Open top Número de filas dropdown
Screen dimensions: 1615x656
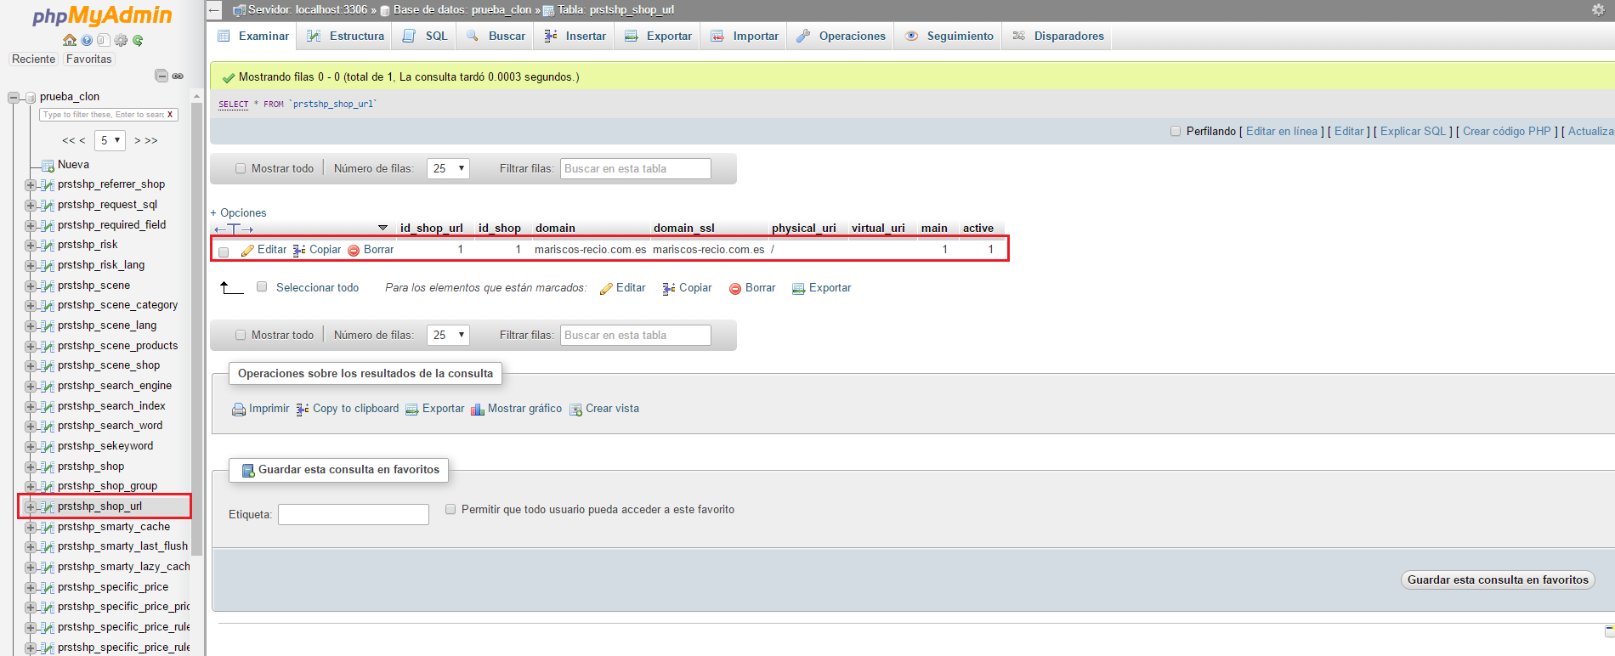[x=449, y=168]
